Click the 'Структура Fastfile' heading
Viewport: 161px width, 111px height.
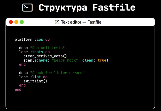pyautogui.click(x=87, y=8)
